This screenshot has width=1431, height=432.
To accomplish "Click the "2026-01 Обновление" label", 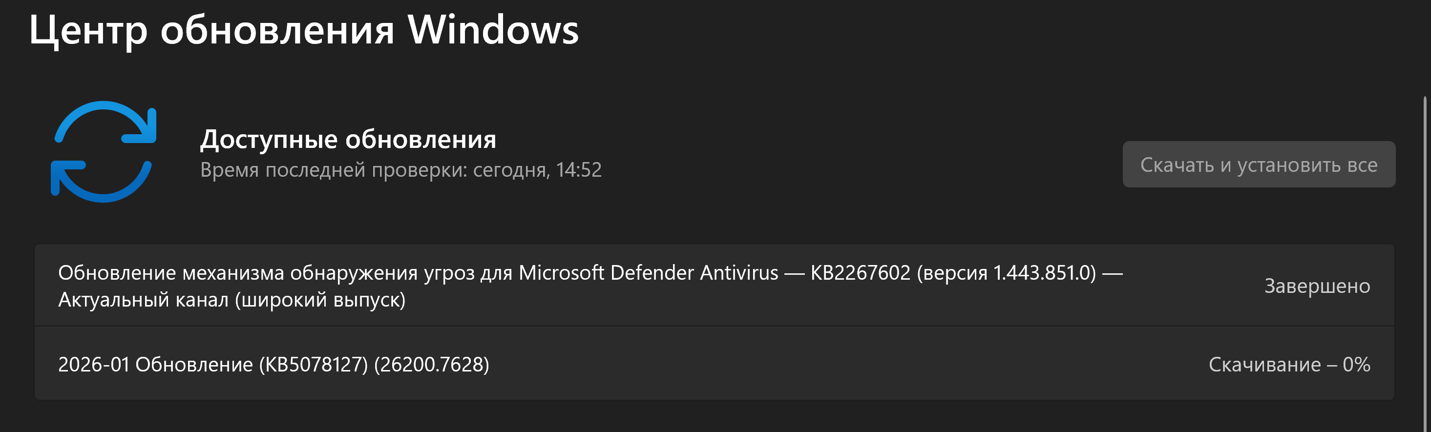I will (155, 365).
